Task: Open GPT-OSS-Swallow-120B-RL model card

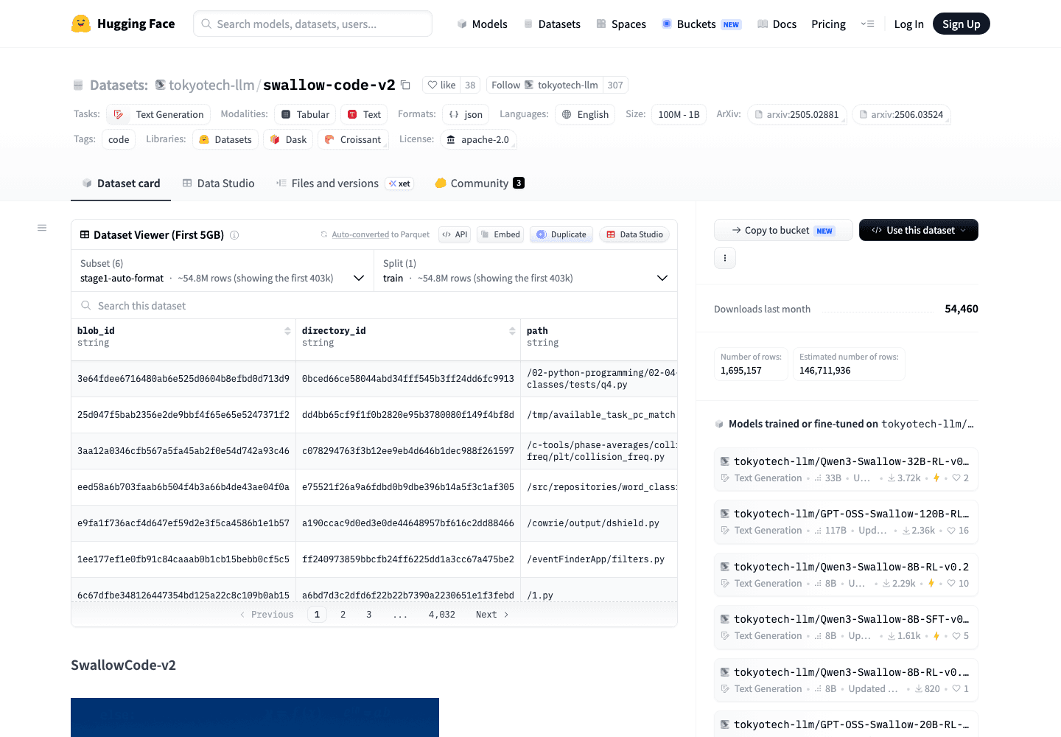Action: click(x=846, y=522)
